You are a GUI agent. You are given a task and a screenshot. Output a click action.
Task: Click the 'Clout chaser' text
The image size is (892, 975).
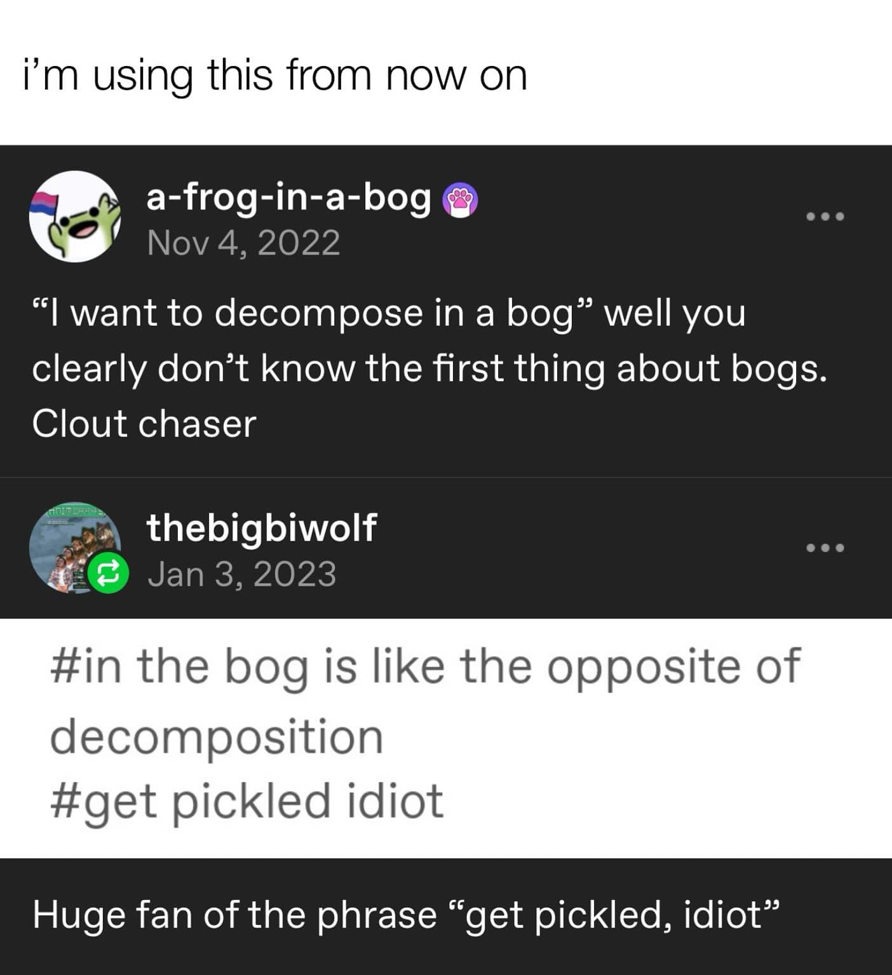coord(144,424)
